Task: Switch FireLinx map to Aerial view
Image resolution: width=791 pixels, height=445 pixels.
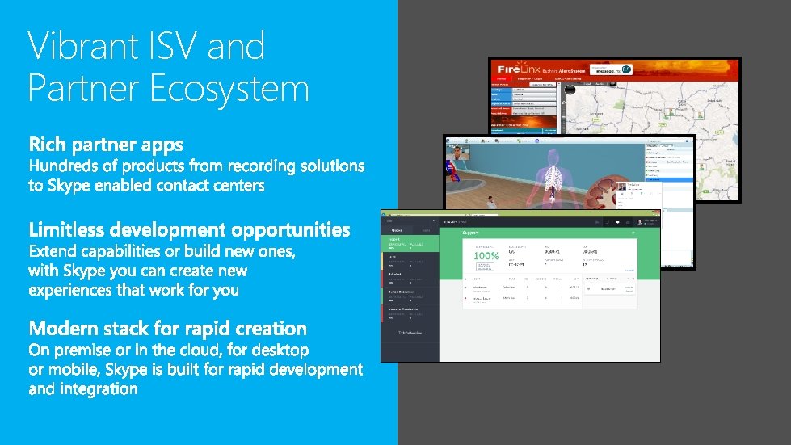Action: tap(600, 84)
